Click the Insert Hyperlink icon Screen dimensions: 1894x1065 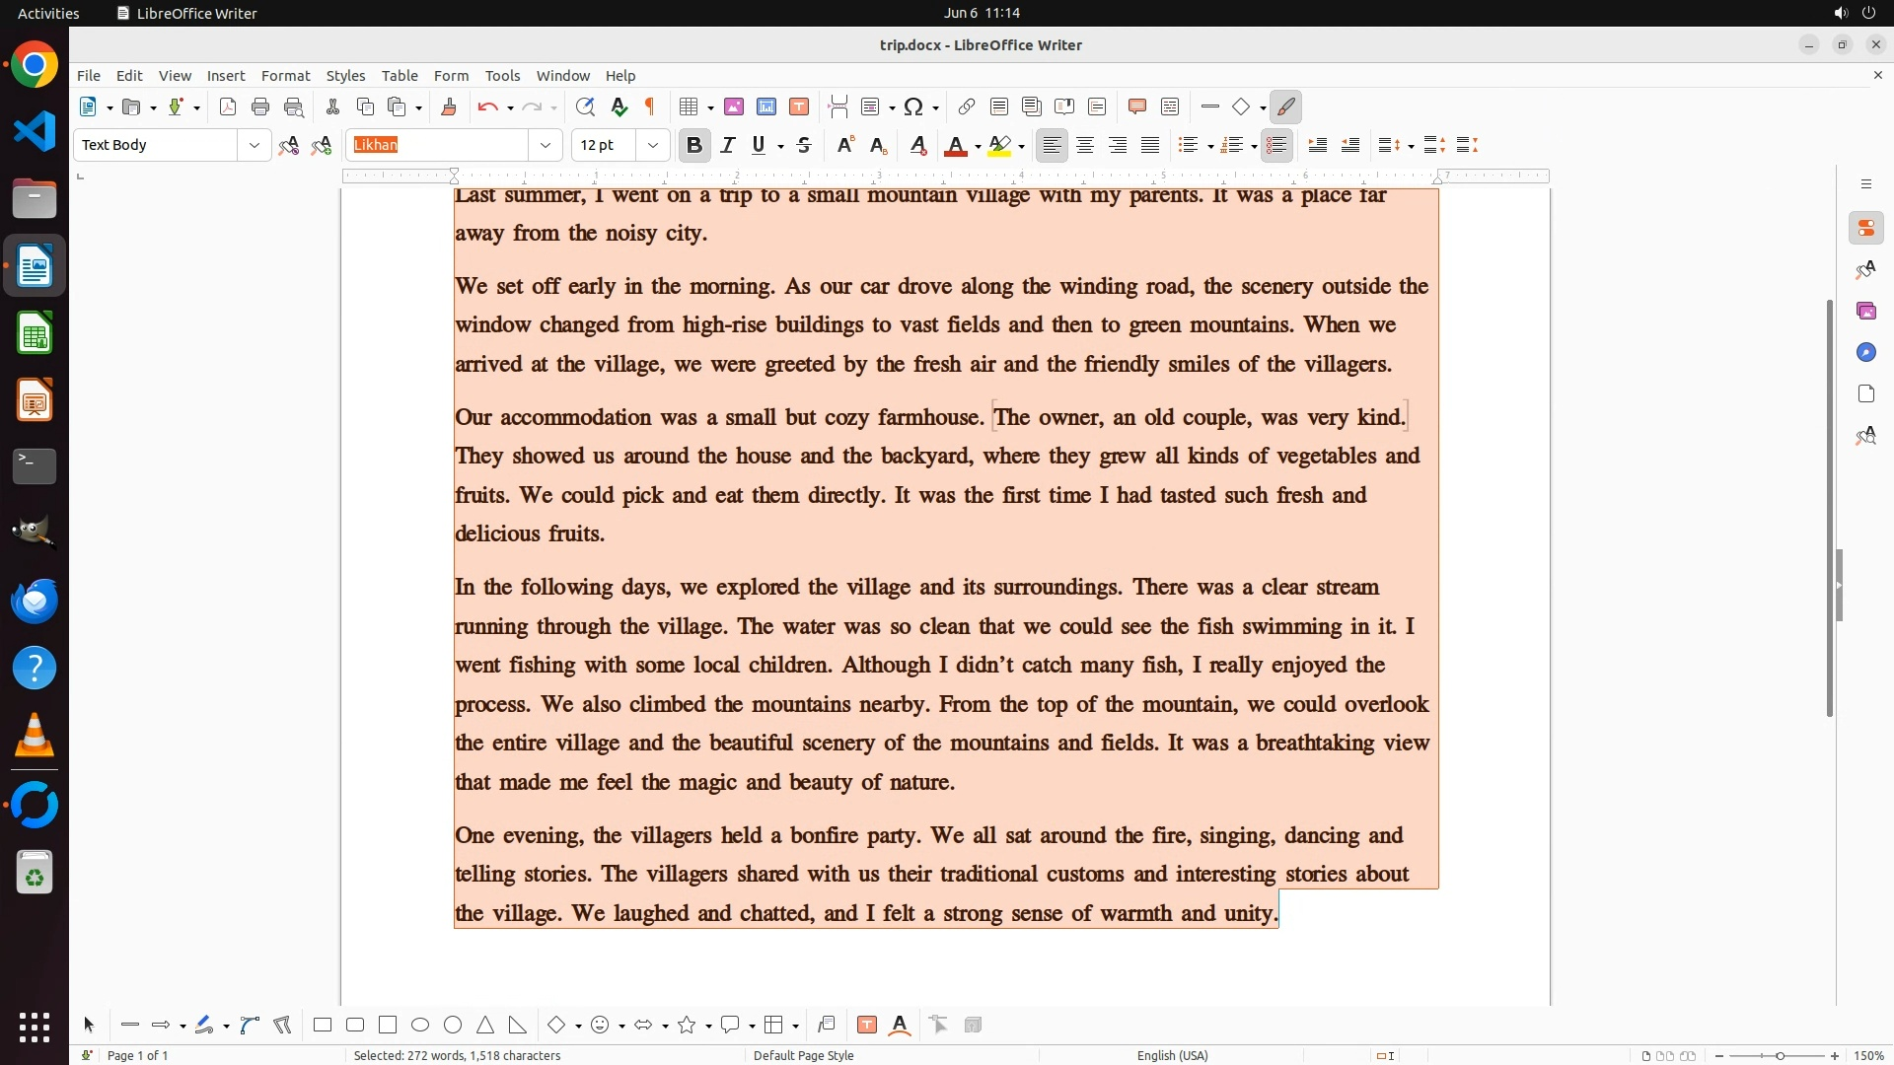click(x=967, y=107)
